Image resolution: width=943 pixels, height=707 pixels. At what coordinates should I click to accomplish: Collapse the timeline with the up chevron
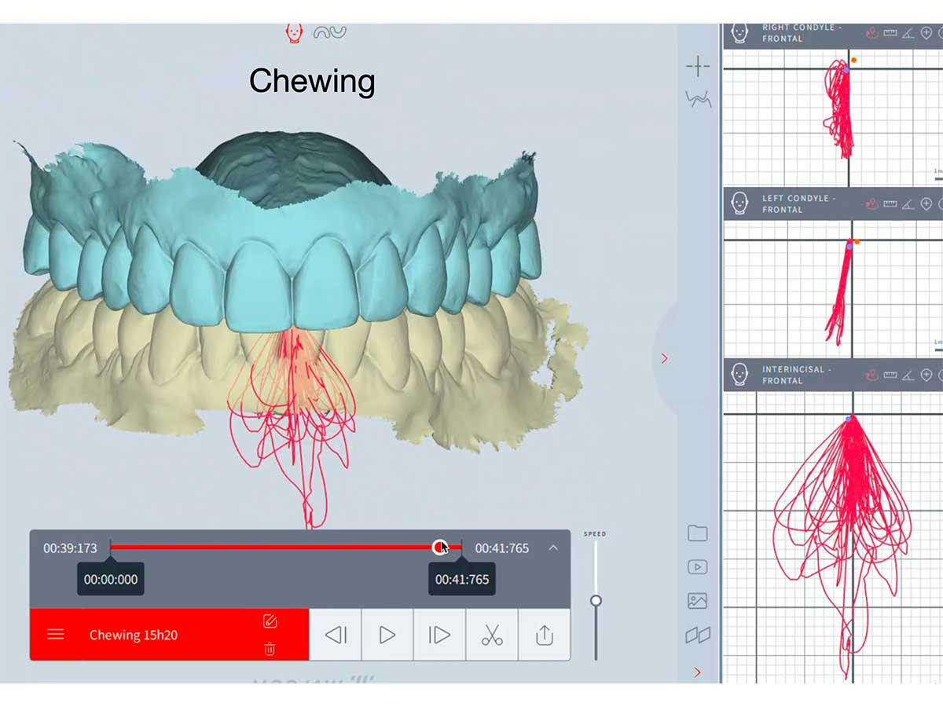pyautogui.click(x=553, y=548)
